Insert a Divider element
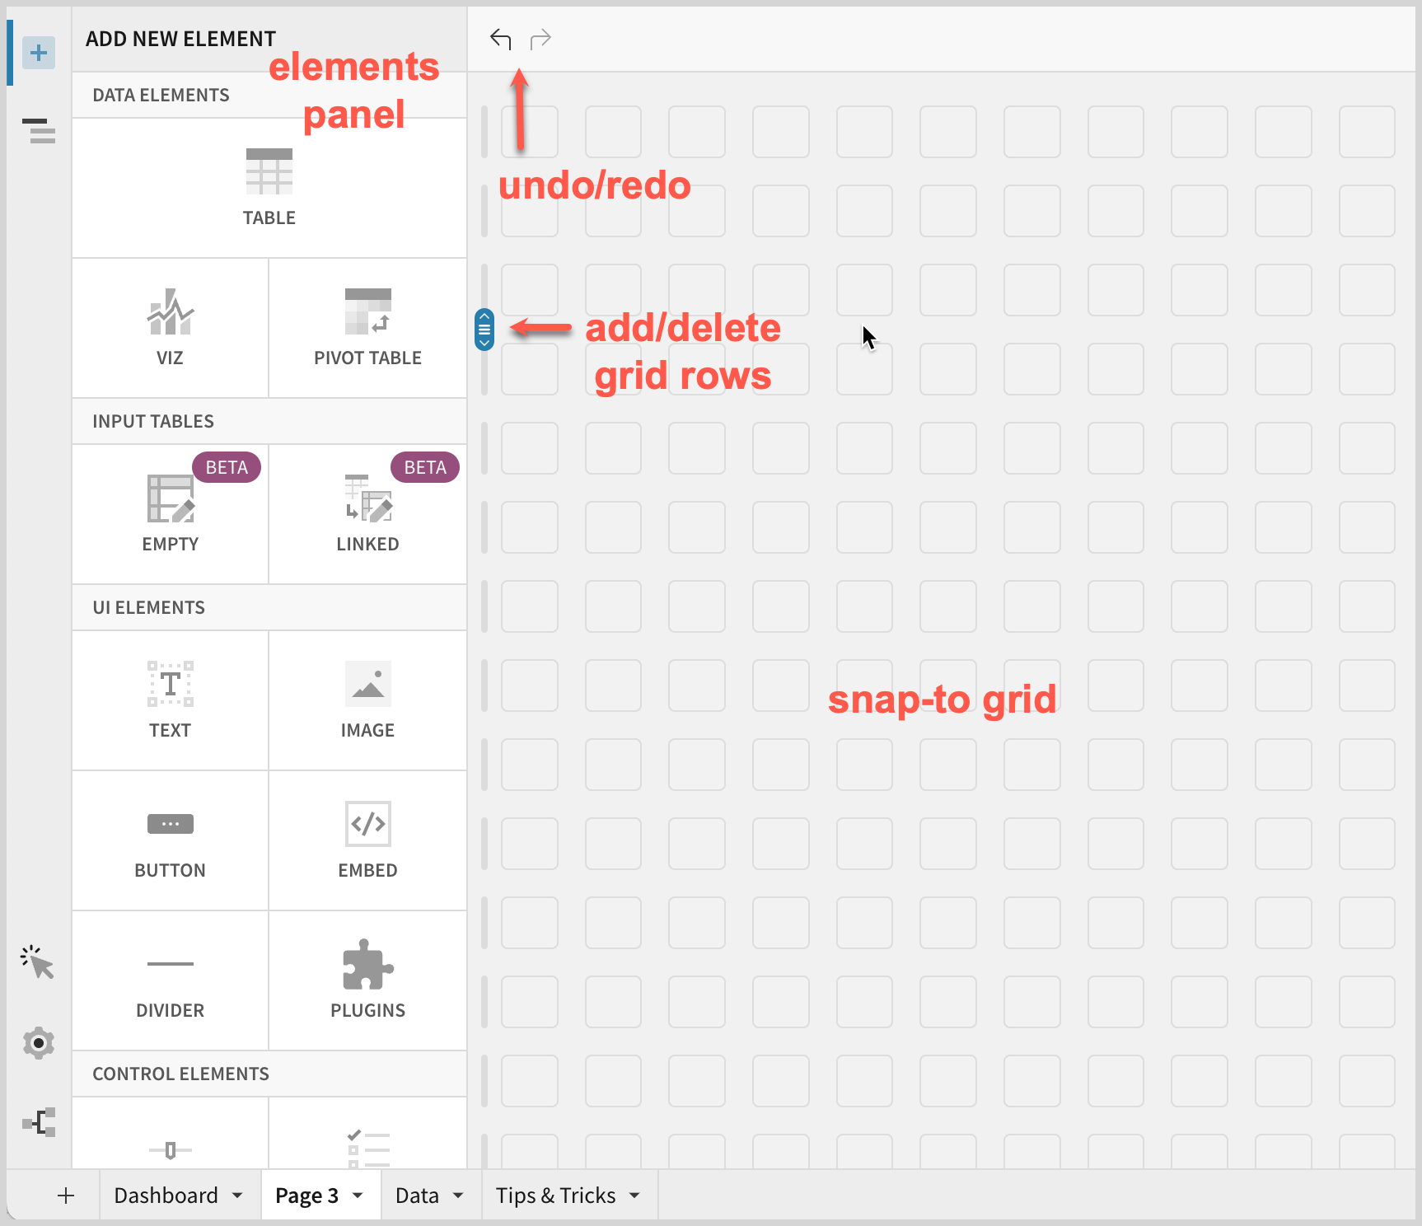 [170, 980]
